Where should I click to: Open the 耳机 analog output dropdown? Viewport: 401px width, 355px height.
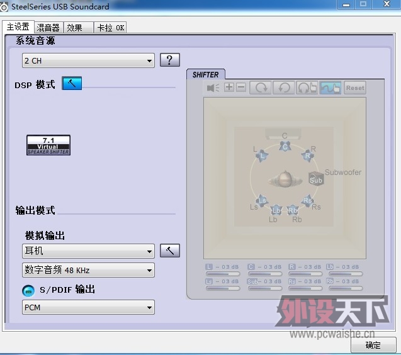tap(88, 251)
